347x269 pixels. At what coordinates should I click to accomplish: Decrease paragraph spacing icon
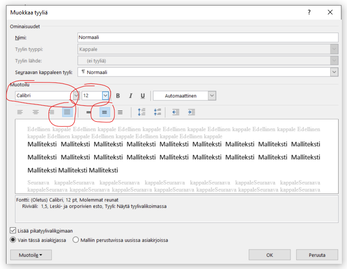pos(157,112)
